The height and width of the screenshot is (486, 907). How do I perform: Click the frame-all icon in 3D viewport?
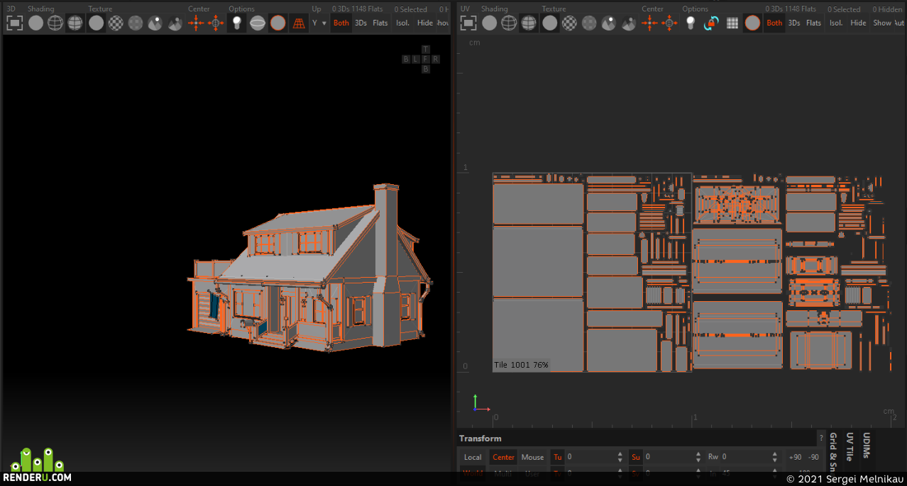[x=14, y=23]
